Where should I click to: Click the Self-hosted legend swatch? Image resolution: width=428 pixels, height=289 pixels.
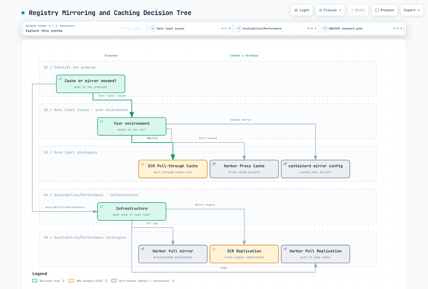(114, 281)
